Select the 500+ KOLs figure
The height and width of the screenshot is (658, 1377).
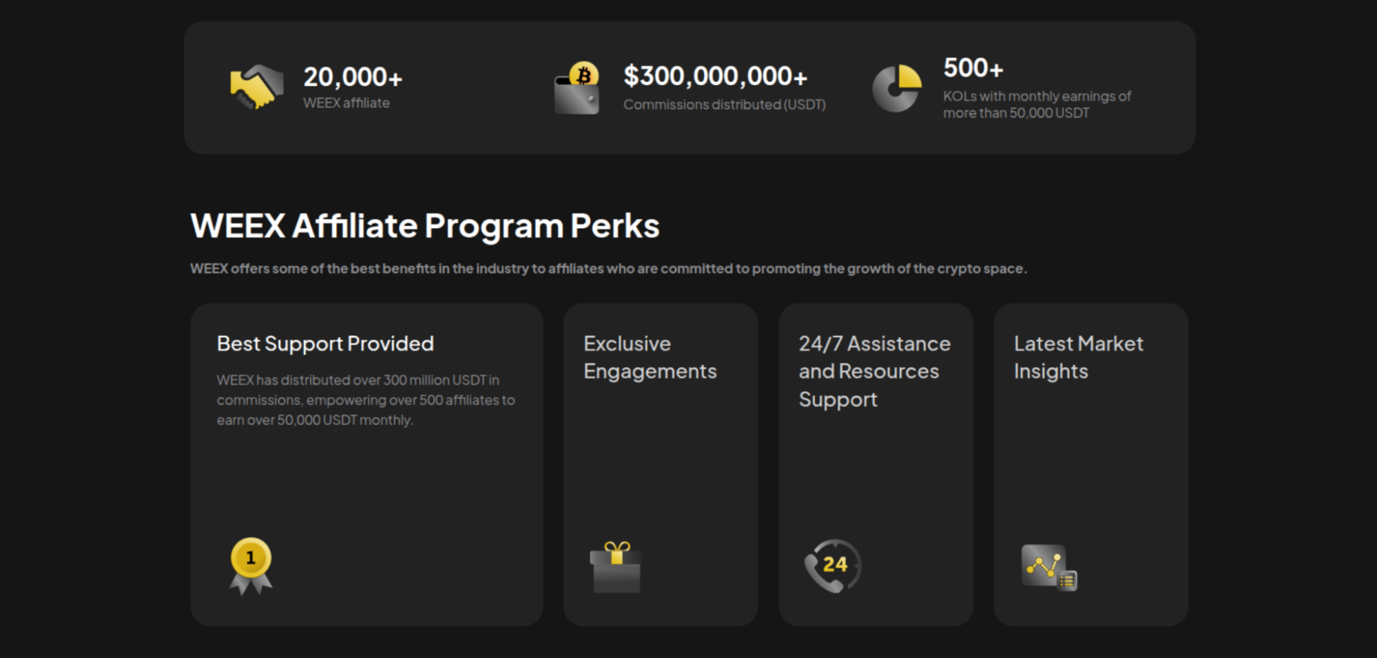(x=973, y=68)
